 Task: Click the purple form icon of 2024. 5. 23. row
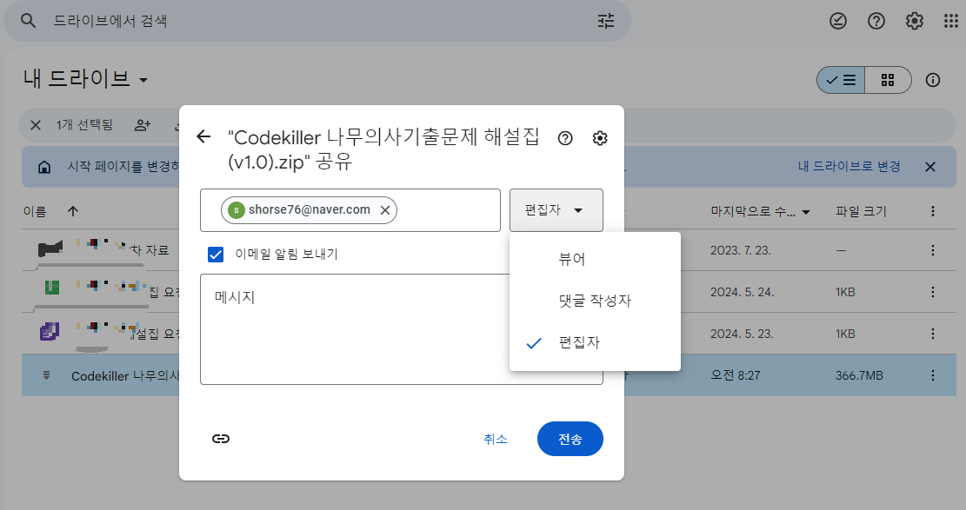(x=50, y=332)
